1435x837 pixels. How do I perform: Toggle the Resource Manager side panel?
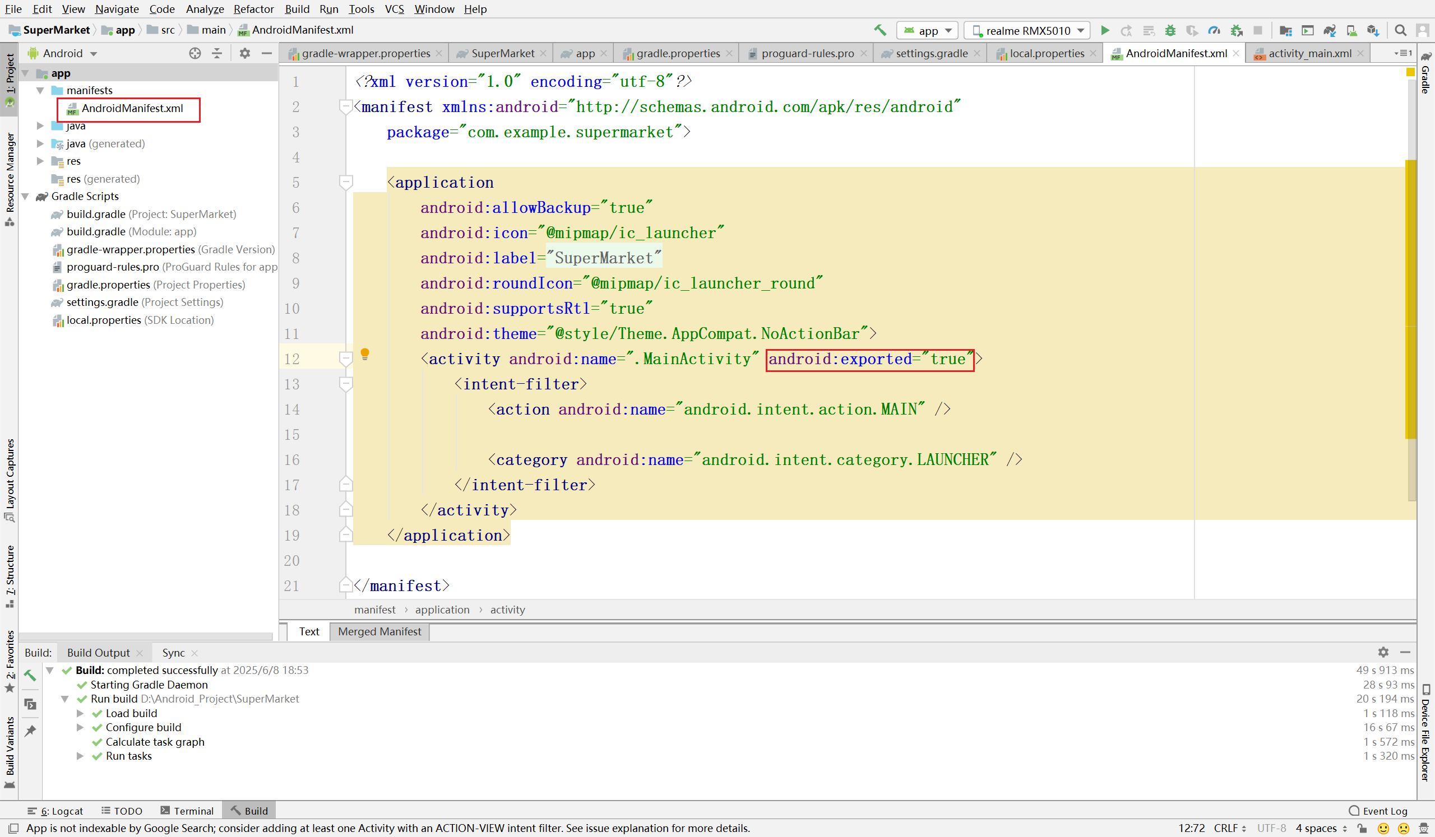[10, 179]
